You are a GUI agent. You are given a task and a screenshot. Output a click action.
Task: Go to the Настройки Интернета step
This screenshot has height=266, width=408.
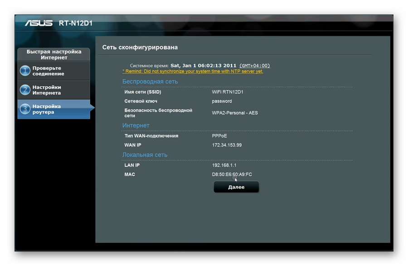tap(47, 90)
